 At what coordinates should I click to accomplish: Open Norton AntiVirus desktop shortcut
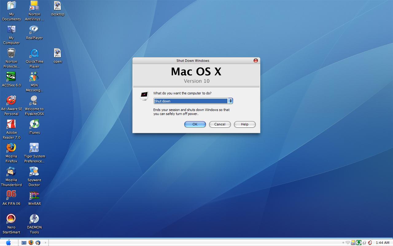(x=34, y=11)
